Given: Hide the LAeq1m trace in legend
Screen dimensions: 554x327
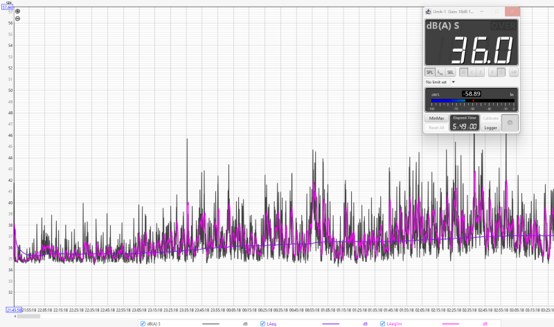Looking at the screenshot, I should coord(383,324).
